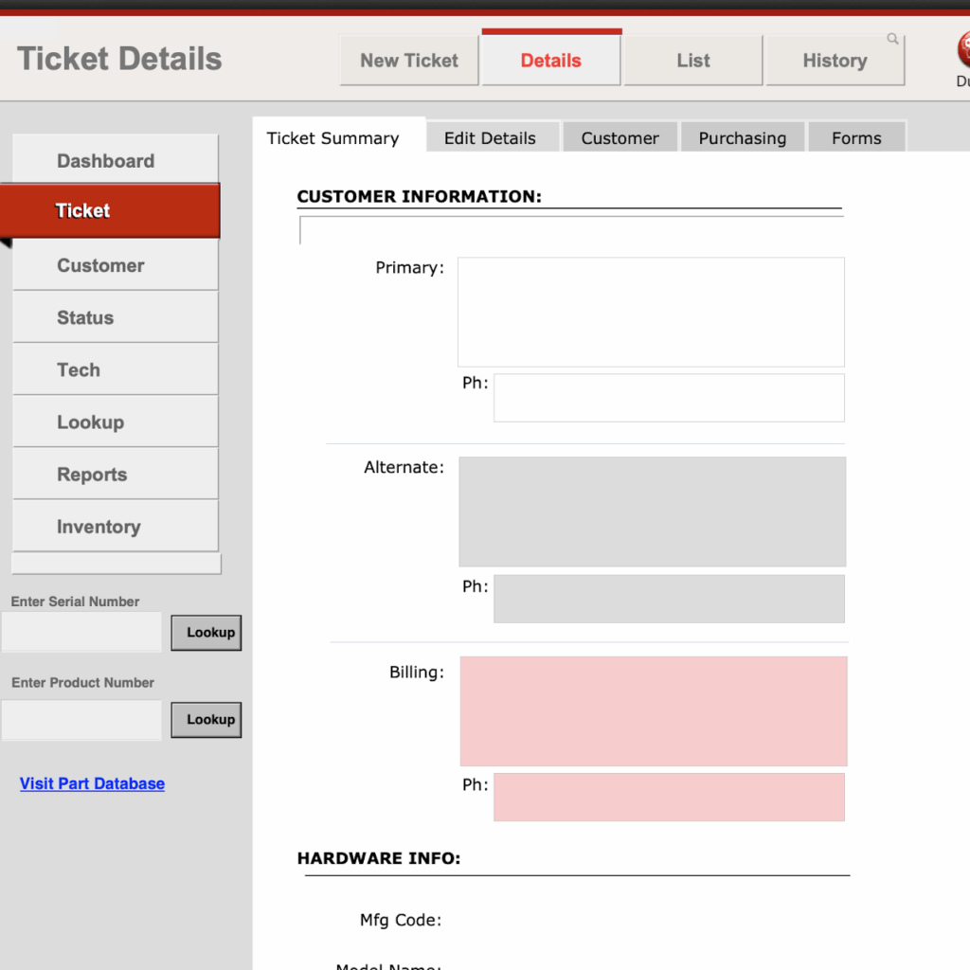Open the New Ticket tab
Viewport: 970px width, 970px height.
pyautogui.click(x=409, y=61)
